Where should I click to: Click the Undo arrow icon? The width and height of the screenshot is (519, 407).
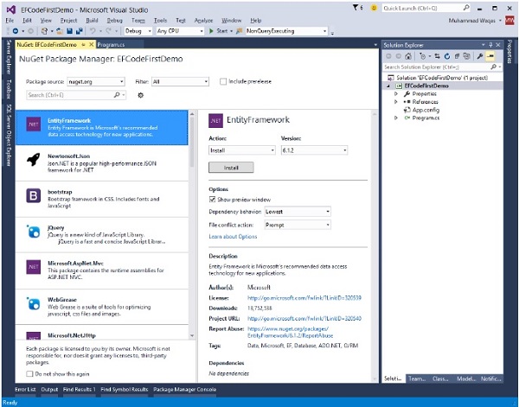(x=93, y=31)
